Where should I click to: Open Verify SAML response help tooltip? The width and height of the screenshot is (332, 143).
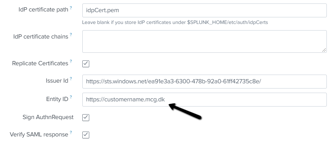[71, 132]
